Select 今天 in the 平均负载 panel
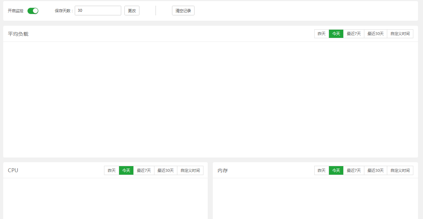 pos(336,34)
